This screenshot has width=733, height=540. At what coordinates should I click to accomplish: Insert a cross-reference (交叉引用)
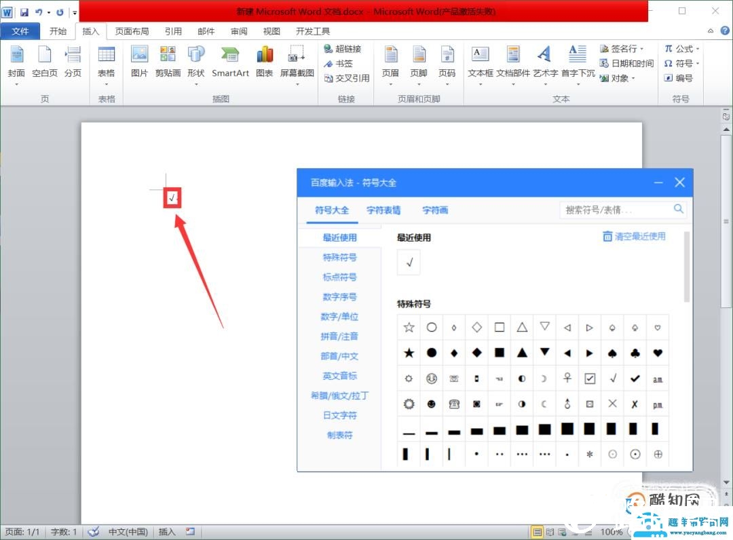[x=347, y=78]
